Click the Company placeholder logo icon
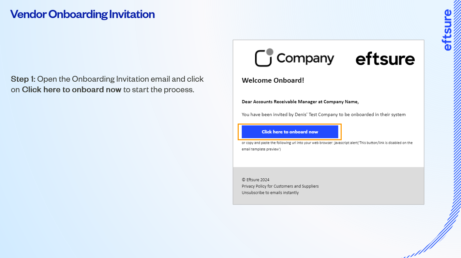Image resolution: width=461 pixels, height=258 pixels. point(263,58)
